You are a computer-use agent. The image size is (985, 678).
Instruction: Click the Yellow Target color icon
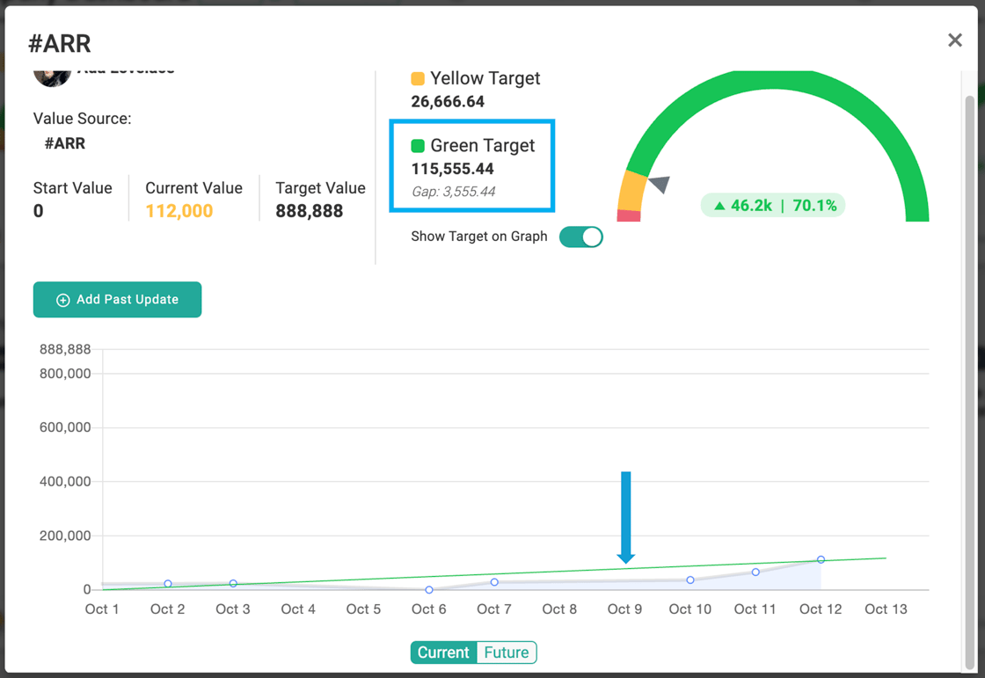(x=419, y=78)
